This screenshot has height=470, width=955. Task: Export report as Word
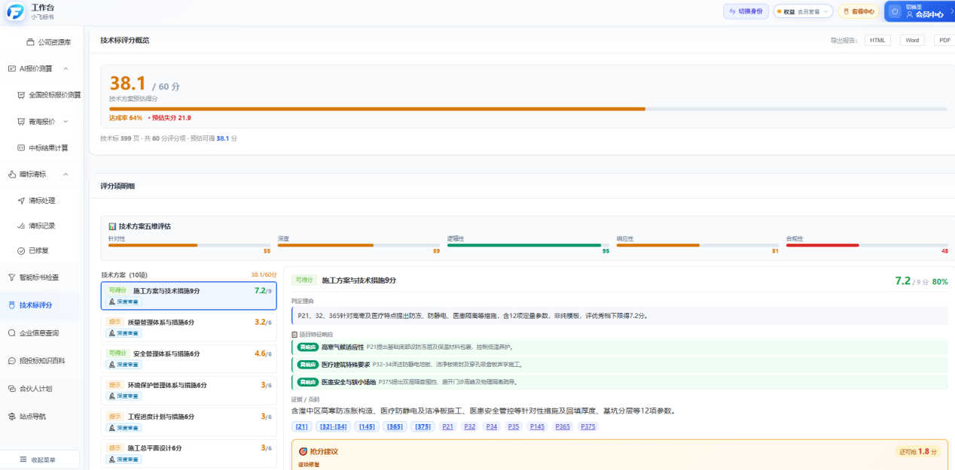click(912, 41)
